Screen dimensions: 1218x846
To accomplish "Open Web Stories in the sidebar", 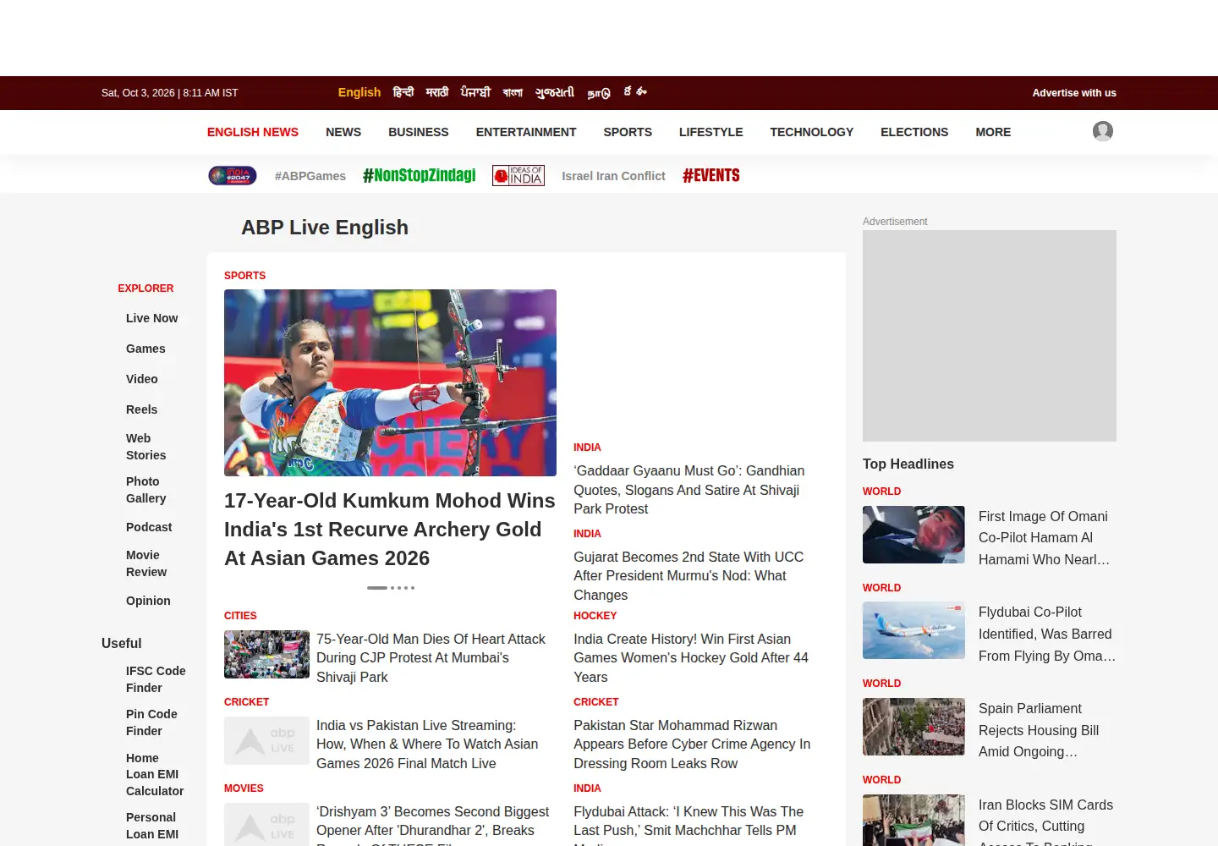I will (146, 447).
